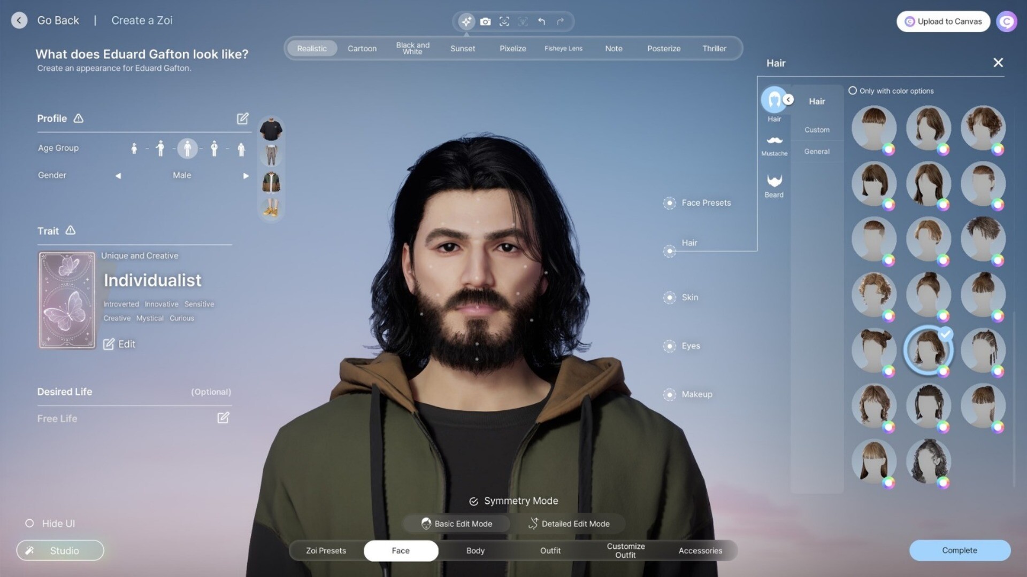Screen dimensions: 1027x577
Task: Open the Accessories tab
Action: [700, 550]
